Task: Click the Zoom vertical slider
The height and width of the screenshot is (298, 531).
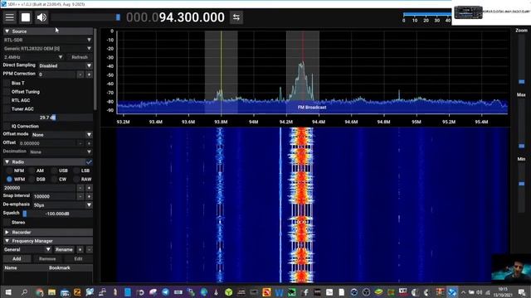Action: click(522, 60)
